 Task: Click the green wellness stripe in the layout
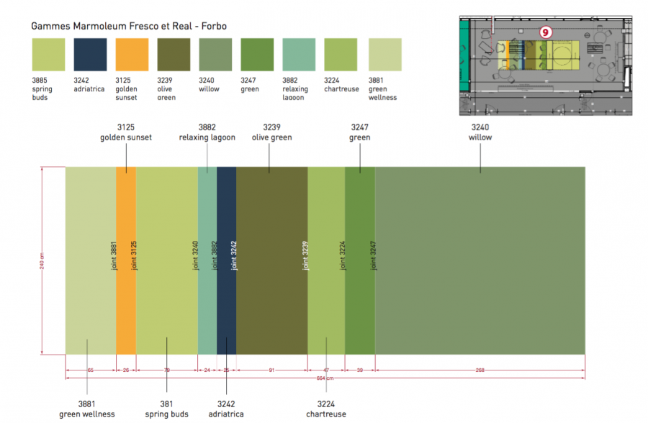[x=91, y=260]
